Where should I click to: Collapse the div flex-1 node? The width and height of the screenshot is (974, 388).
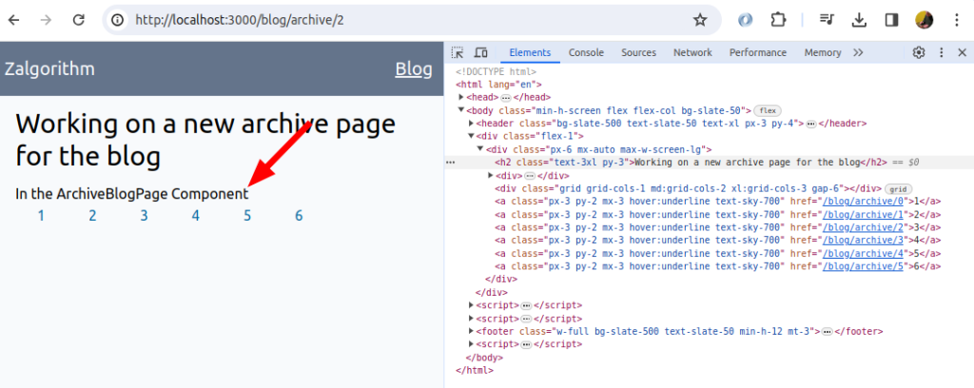click(471, 136)
